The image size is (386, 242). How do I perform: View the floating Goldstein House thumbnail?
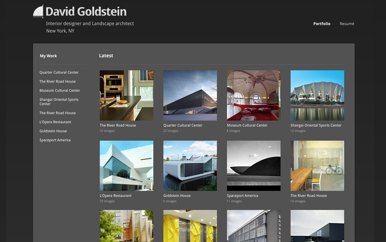click(x=190, y=166)
